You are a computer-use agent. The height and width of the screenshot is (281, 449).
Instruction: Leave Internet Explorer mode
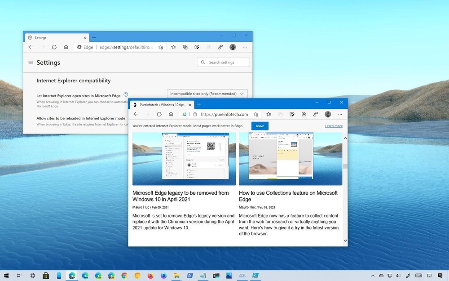[260, 126]
